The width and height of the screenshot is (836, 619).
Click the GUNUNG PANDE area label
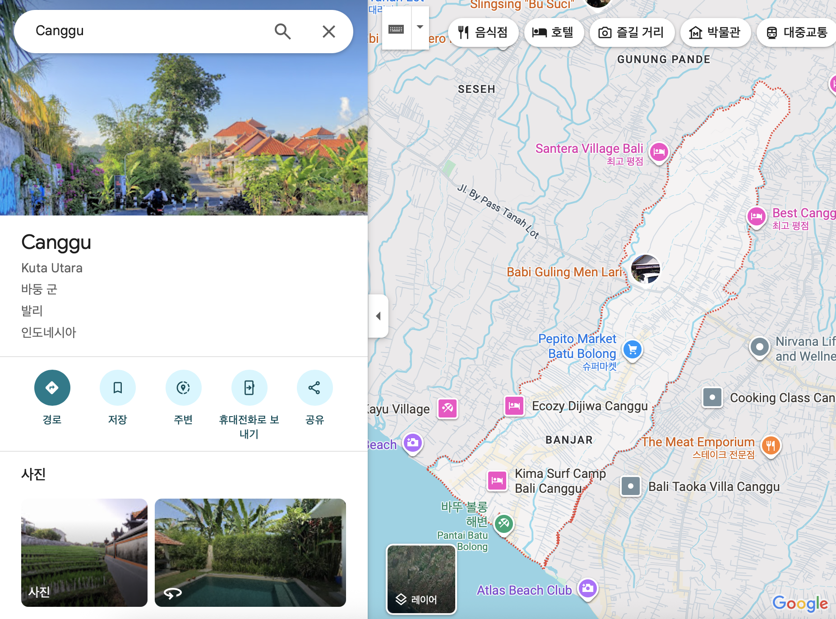[664, 60]
